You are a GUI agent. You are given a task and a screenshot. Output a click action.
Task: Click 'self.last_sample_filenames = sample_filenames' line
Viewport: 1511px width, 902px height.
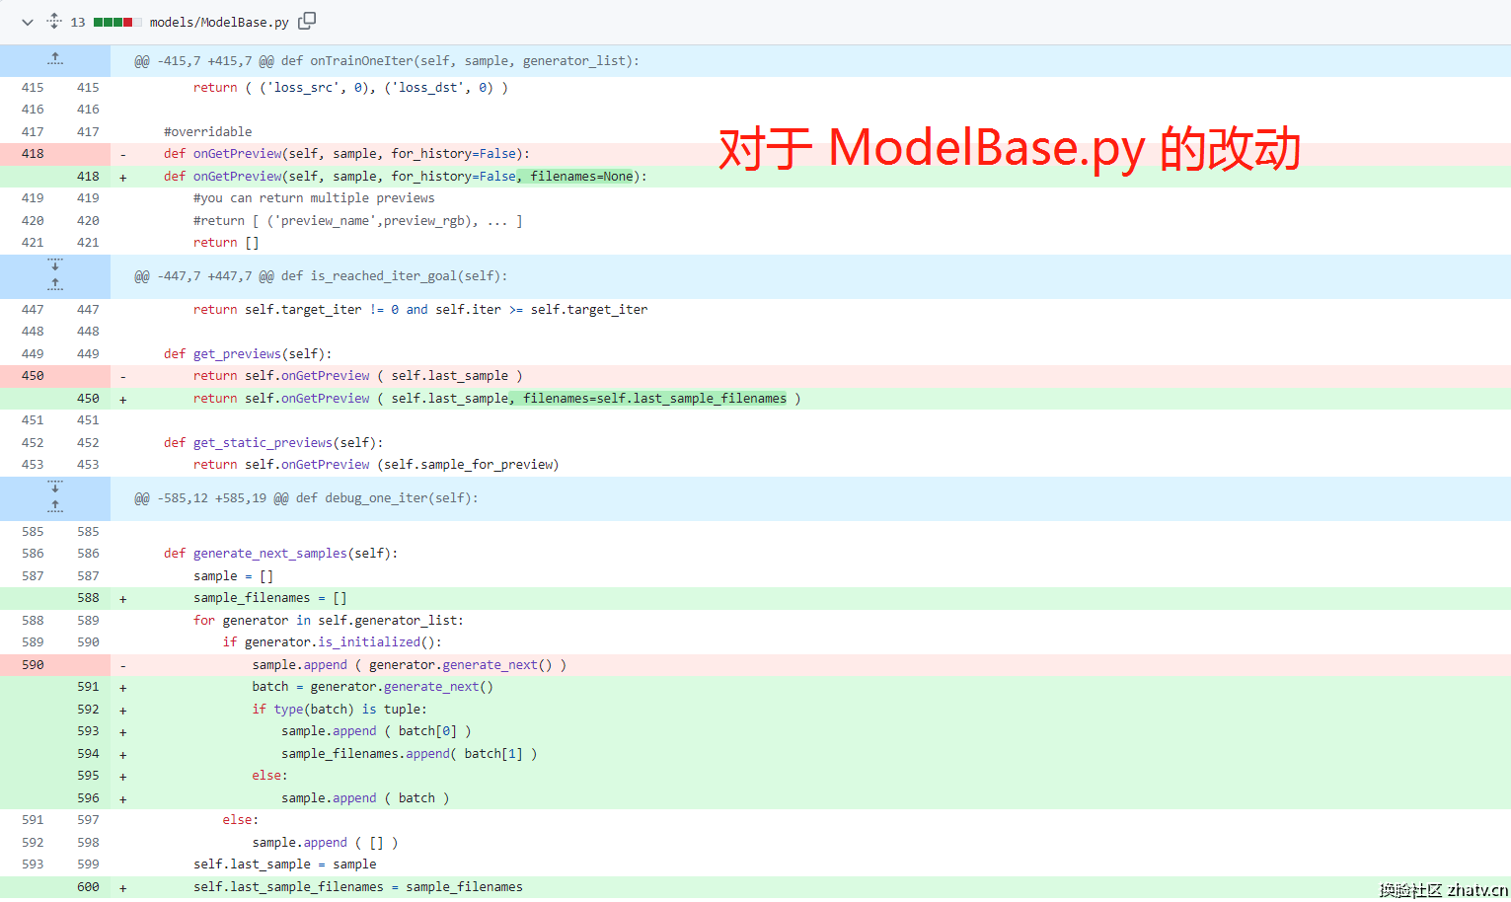(x=358, y=887)
